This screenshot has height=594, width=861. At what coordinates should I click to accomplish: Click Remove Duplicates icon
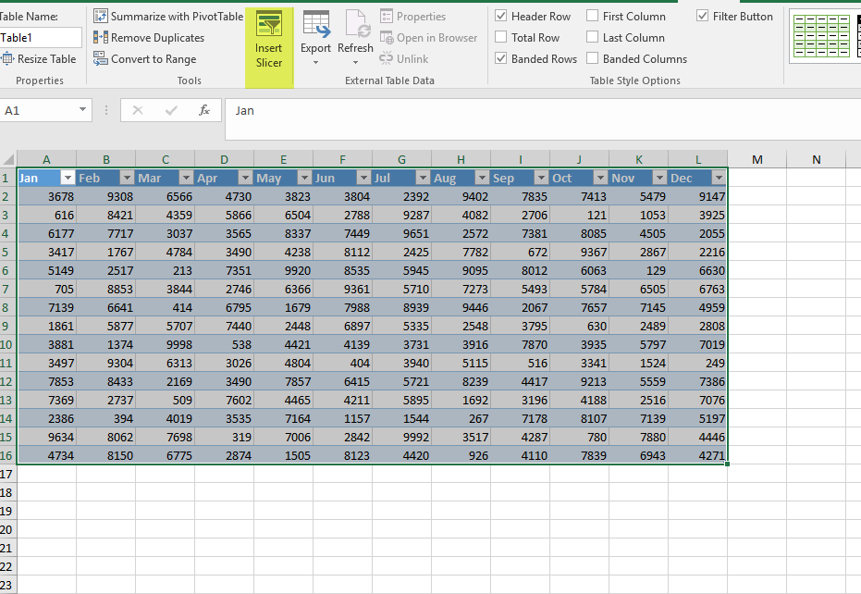[x=101, y=37]
